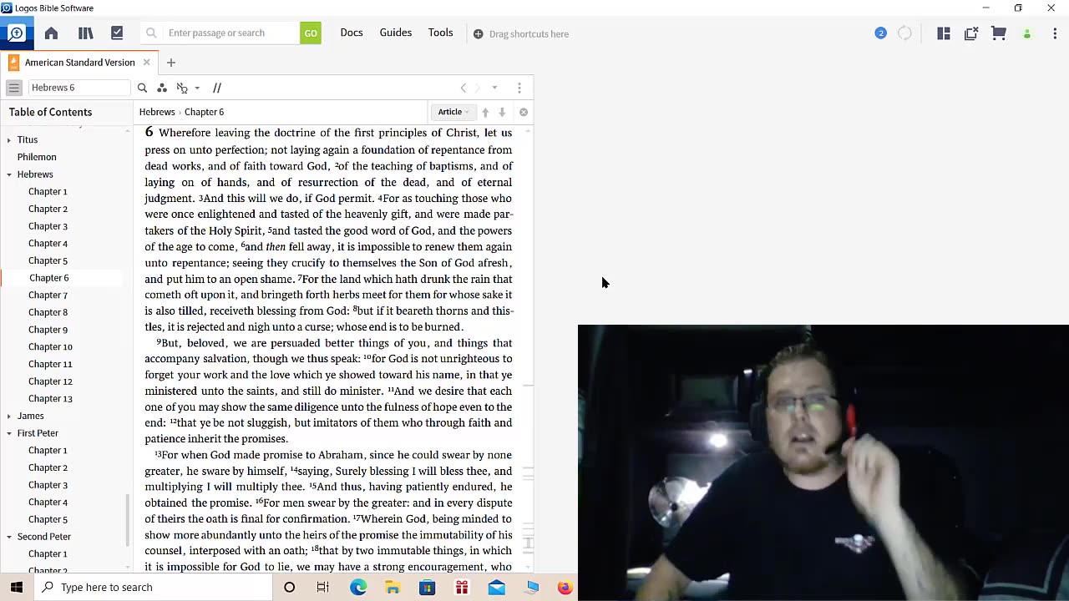Click the parallel resources double-slash icon
This screenshot has height=601, width=1069.
point(217,88)
